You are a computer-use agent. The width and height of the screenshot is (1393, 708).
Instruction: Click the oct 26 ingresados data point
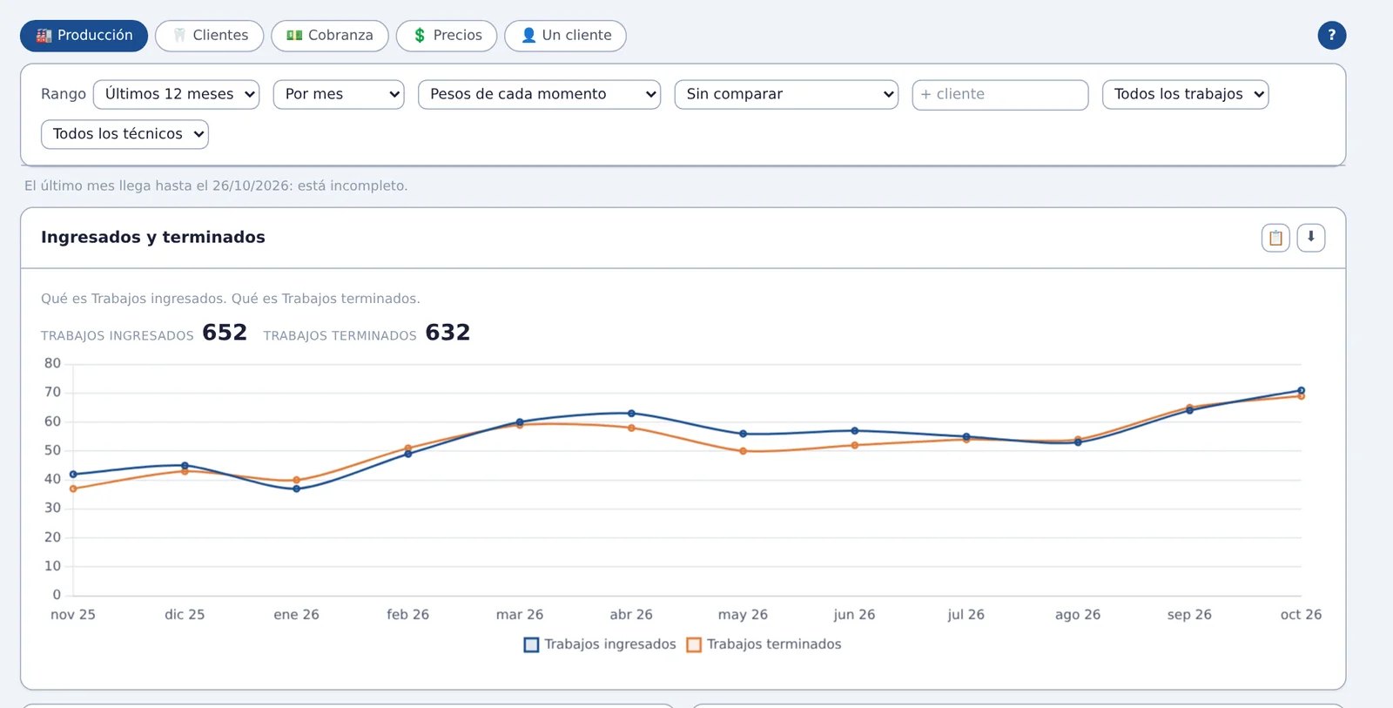(1301, 391)
